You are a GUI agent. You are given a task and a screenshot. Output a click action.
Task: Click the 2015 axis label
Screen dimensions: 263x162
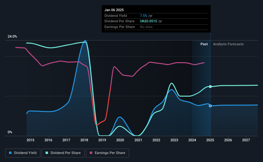[30, 140]
